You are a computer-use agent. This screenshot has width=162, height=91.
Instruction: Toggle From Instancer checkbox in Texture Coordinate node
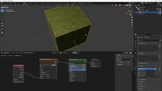(14, 82)
